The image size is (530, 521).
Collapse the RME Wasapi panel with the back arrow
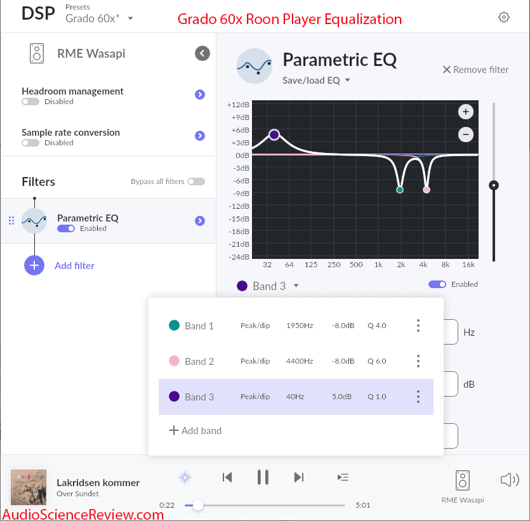click(x=202, y=53)
